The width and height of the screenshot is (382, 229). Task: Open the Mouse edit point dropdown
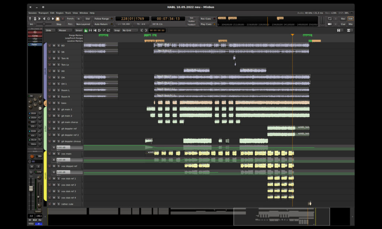pos(65,31)
